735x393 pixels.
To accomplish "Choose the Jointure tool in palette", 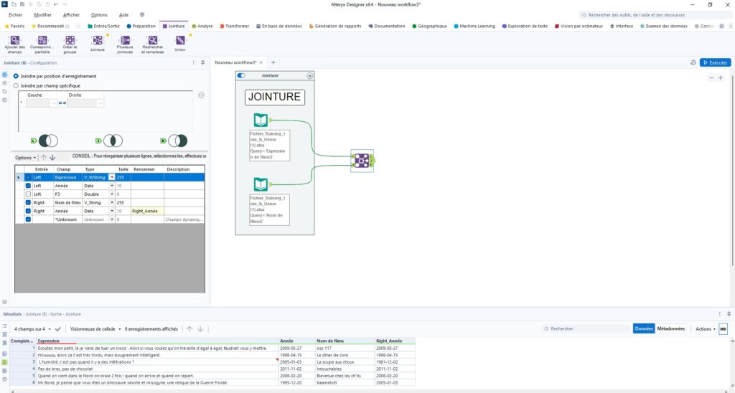I will pyautogui.click(x=98, y=43).
